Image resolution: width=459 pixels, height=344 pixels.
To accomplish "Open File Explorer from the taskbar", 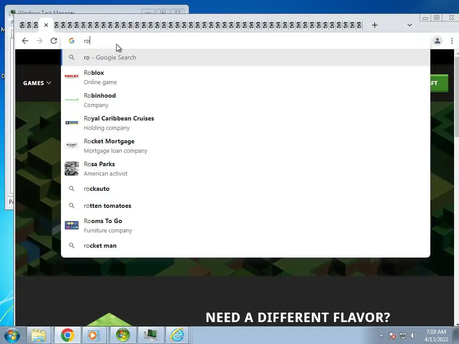I will point(39,335).
